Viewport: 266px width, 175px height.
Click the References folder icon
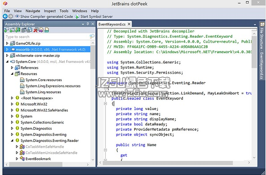pyautogui.click(x=17, y=68)
